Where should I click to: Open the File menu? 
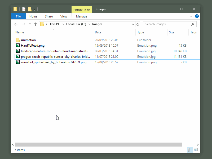click(18, 16)
